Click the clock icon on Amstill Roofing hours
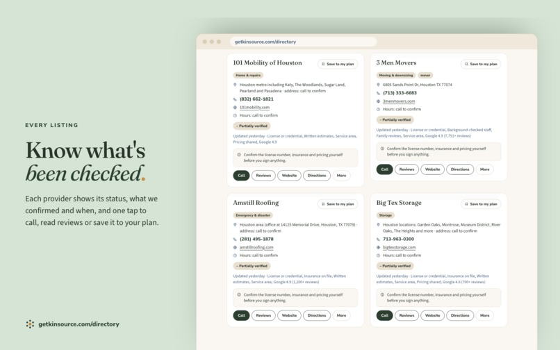The height and width of the screenshot is (350, 560). click(235, 256)
